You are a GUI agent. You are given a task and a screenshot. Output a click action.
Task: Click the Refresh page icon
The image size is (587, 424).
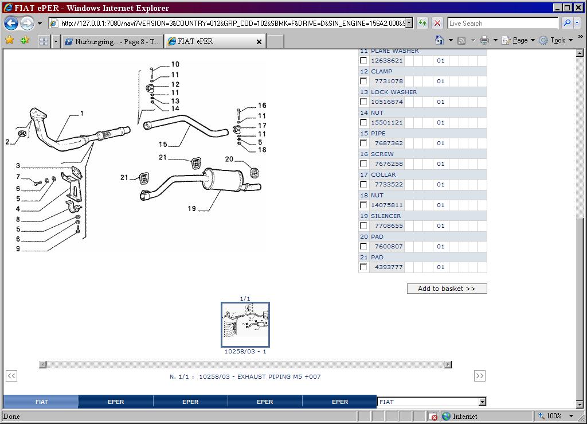point(422,23)
